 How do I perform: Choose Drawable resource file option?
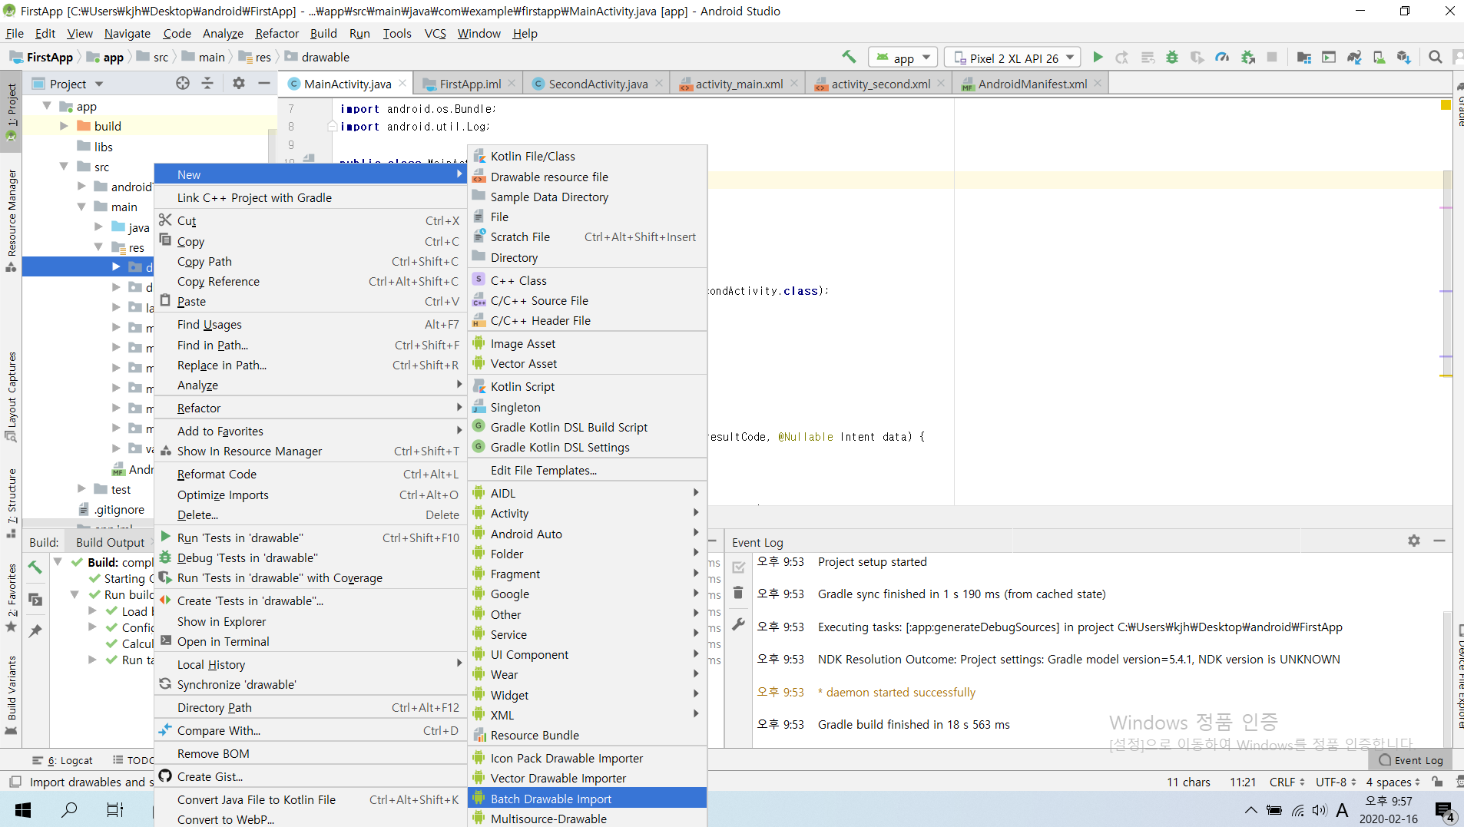pyautogui.click(x=587, y=177)
